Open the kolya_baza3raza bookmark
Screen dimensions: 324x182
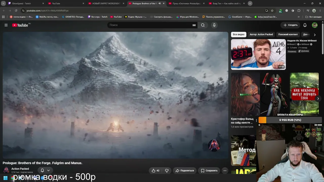[x=266, y=17]
